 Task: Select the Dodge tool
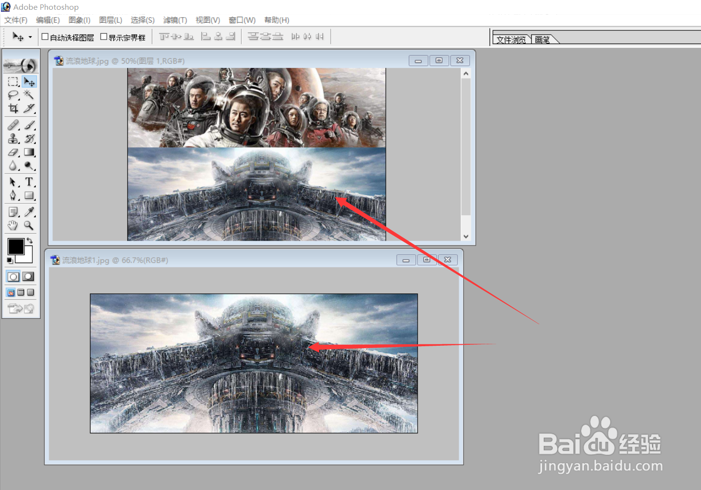(x=29, y=166)
